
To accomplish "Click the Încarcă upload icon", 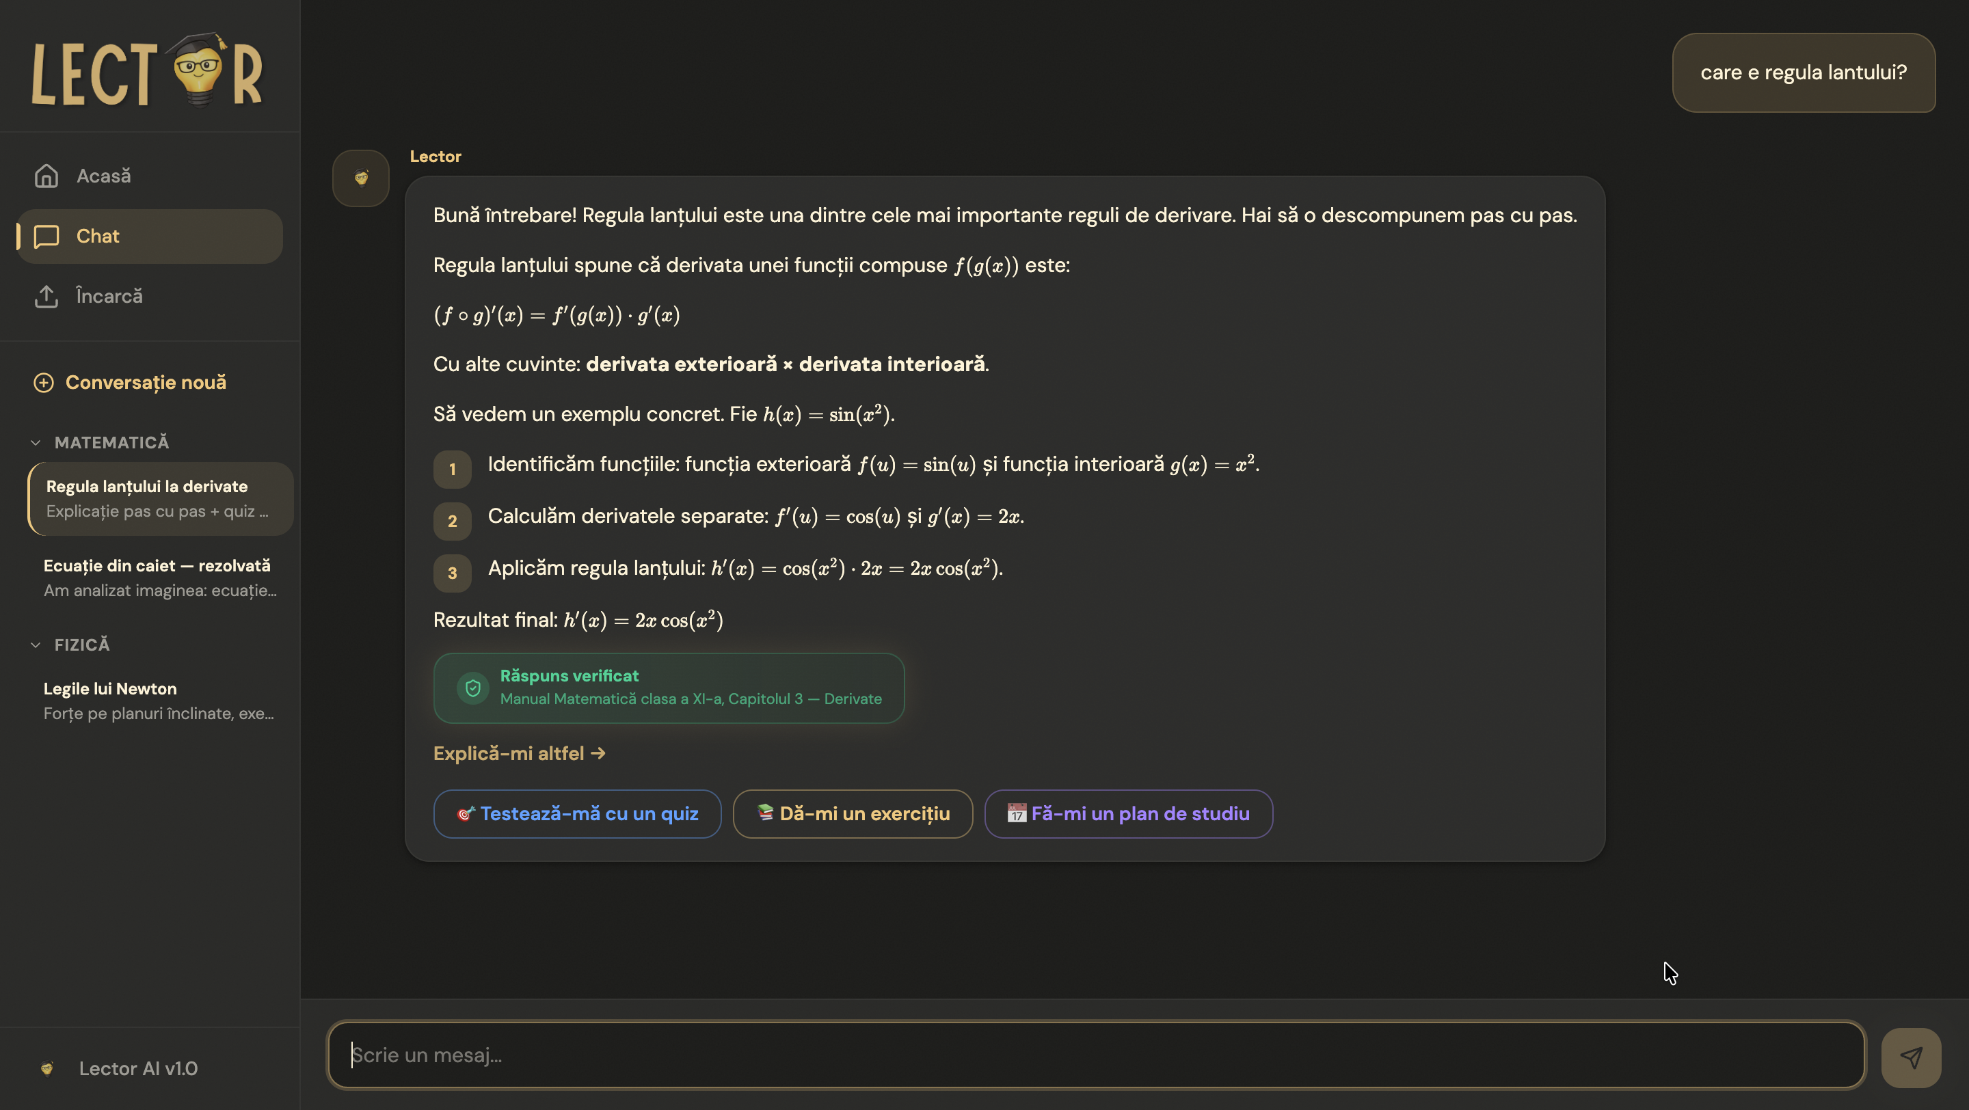I will [x=46, y=297].
